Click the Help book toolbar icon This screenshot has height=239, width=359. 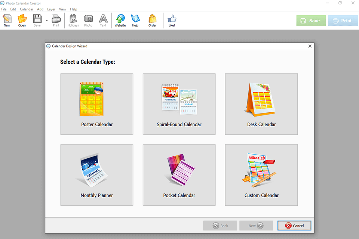(135, 21)
